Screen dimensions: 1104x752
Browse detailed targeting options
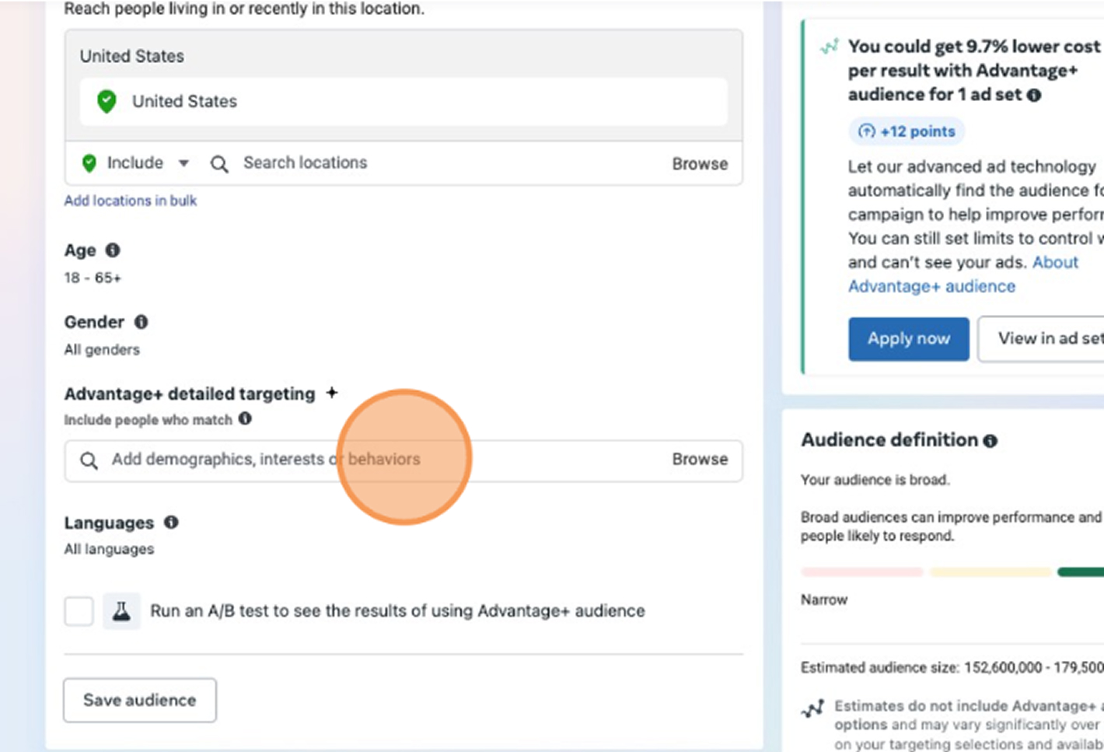pyautogui.click(x=700, y=460)
